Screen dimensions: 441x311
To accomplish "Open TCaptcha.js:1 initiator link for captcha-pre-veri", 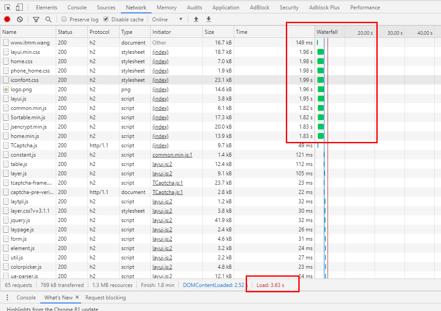I will point(168,192).
